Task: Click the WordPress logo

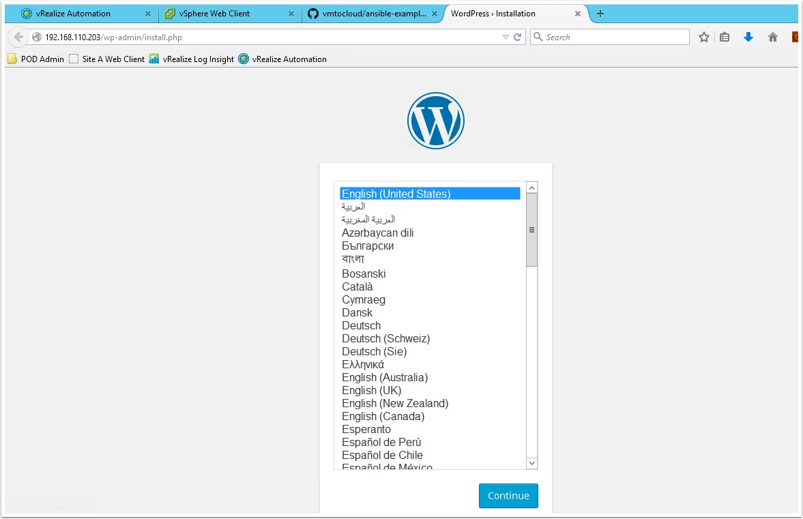Action: (436, 121)
